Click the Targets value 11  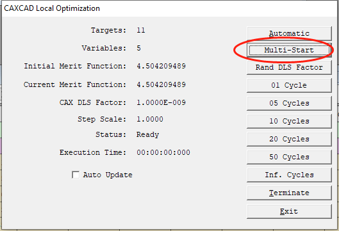point(141,30)
